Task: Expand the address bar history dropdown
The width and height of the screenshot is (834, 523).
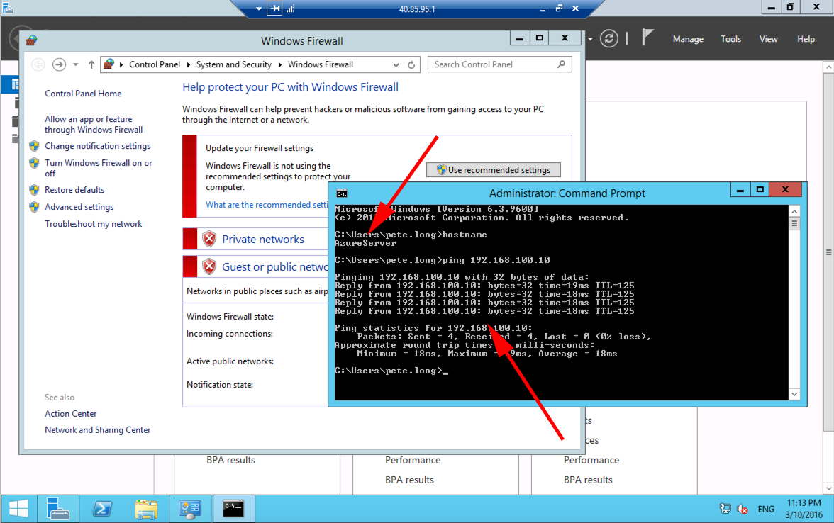Action: [x=396, y=65]
